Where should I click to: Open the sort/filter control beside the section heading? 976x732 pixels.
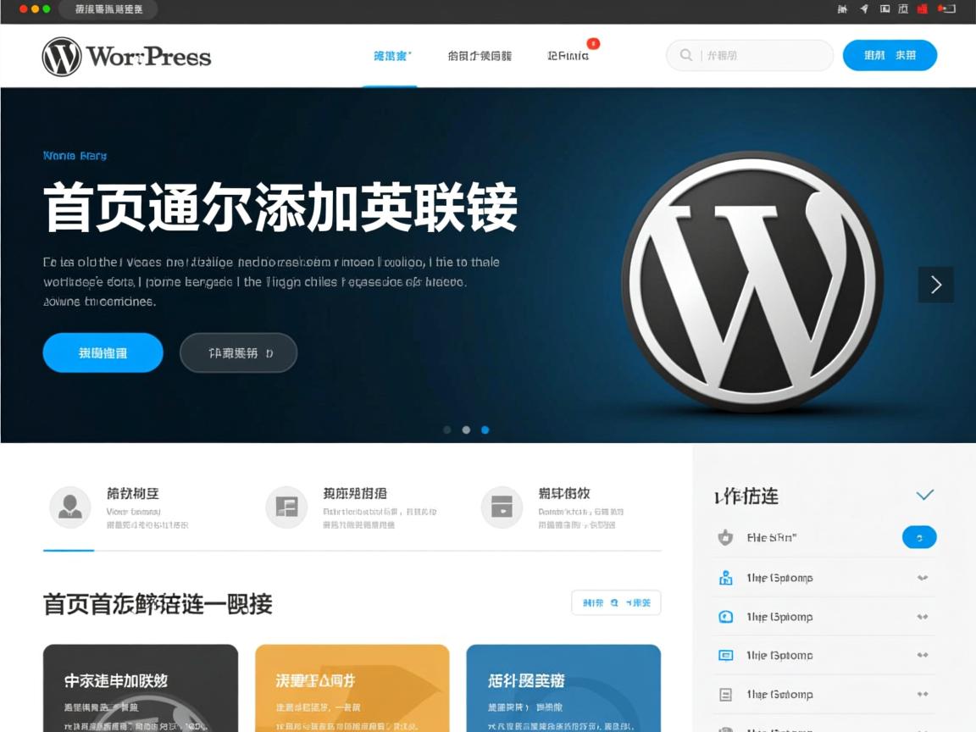[616, 602]
